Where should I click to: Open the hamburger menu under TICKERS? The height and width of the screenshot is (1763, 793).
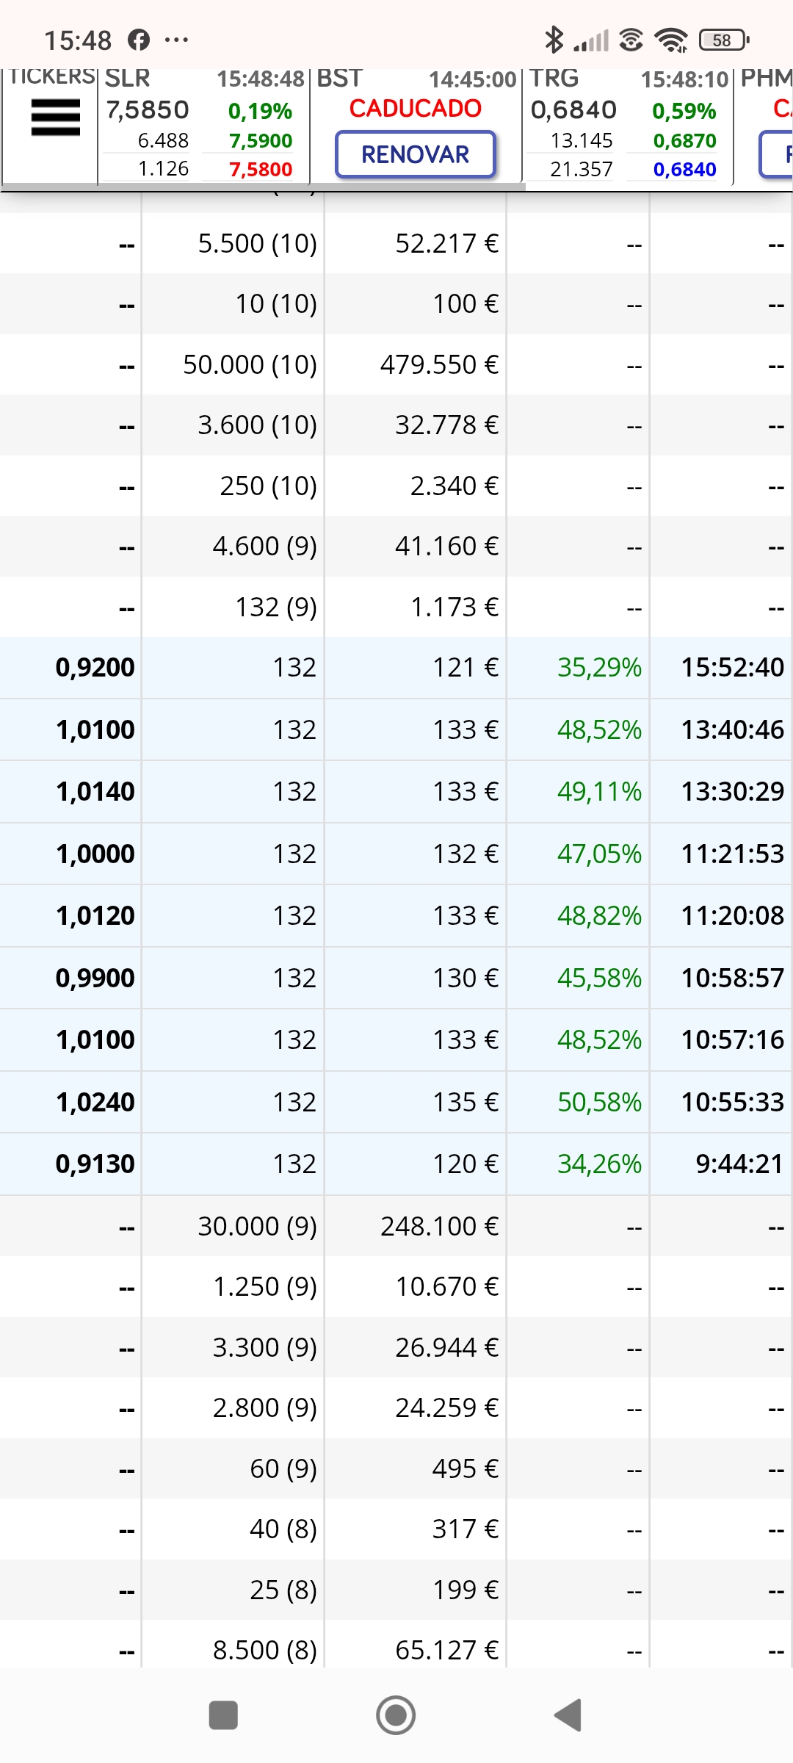pos(55,118)
